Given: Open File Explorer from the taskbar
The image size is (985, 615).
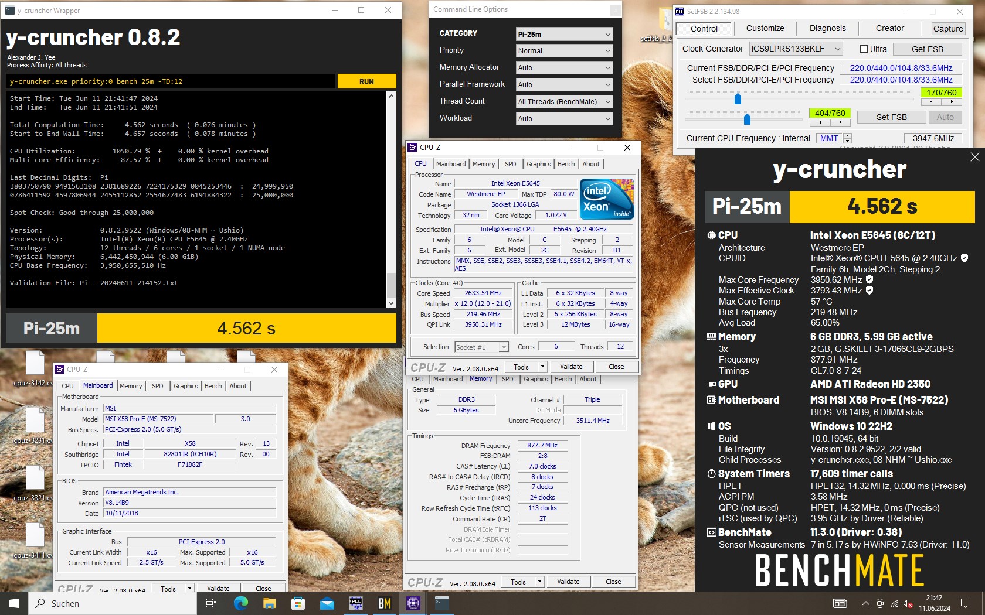Looking at the screenshot, I should [x=269, y=603].
